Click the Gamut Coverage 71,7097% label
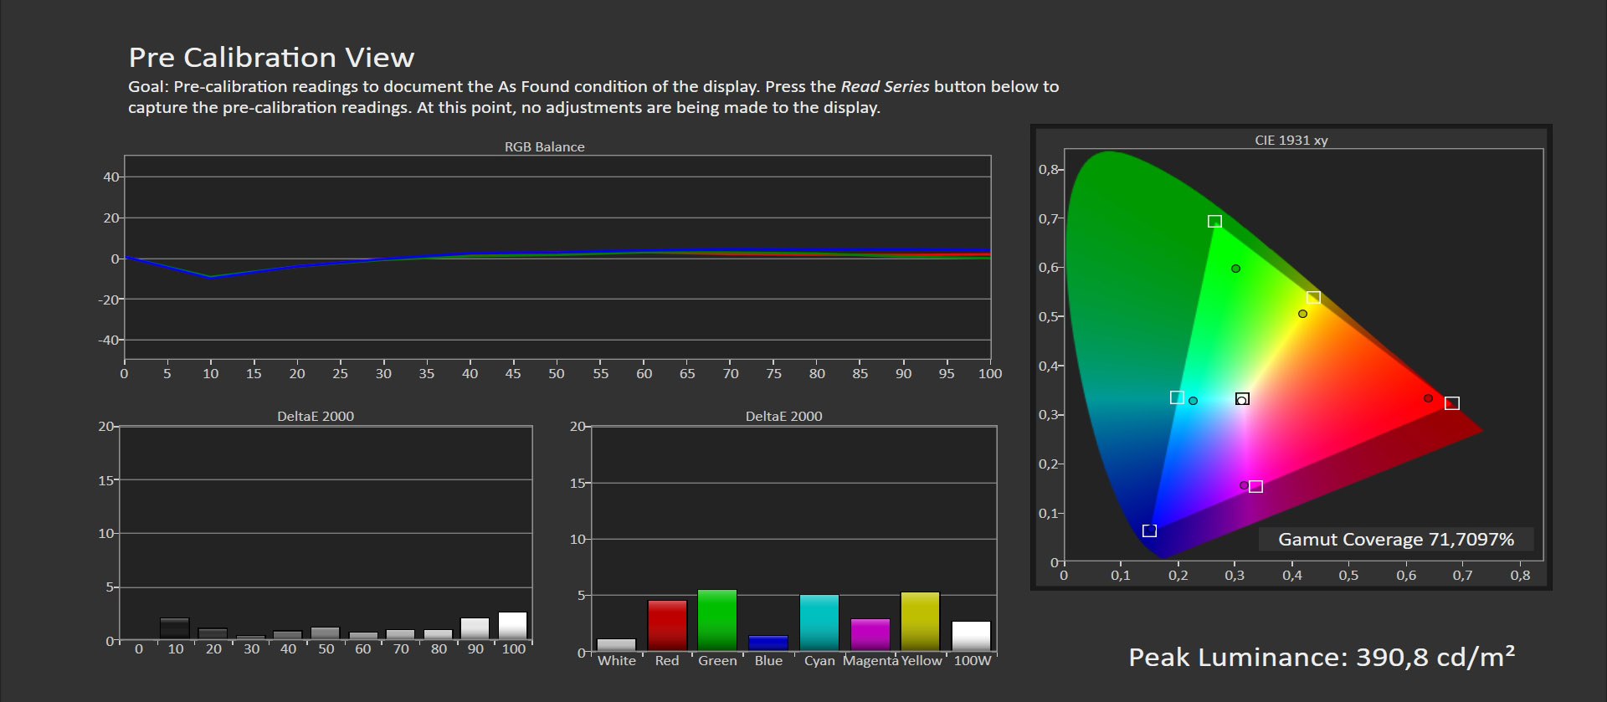This screenshot has width=1607, height=702. click(1395, 539)
